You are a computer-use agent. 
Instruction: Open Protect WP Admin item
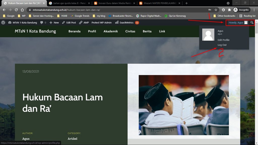coord(102,23)
